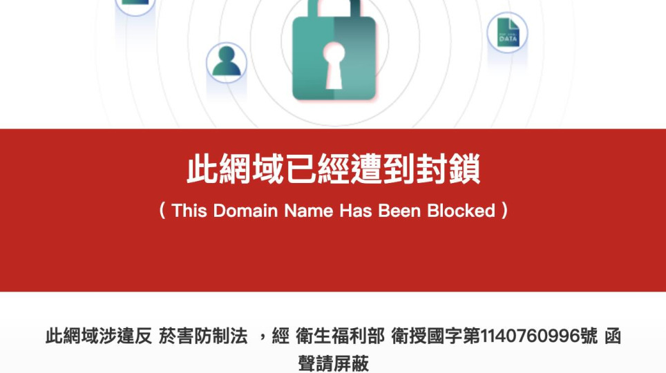This screenshot has width=666, height=373.
Task: Click the shadow beneath the user avatar icon
Action: [x=227, y=91]
